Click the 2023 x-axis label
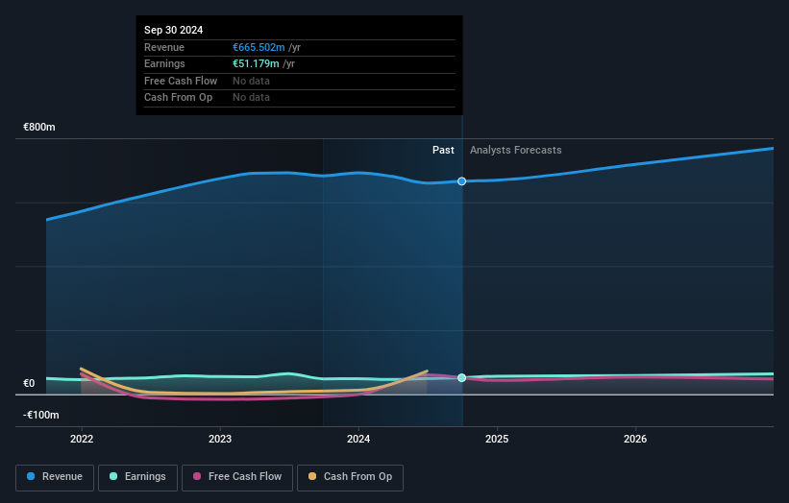Screen dimensions: 789x503 [220, 439]
